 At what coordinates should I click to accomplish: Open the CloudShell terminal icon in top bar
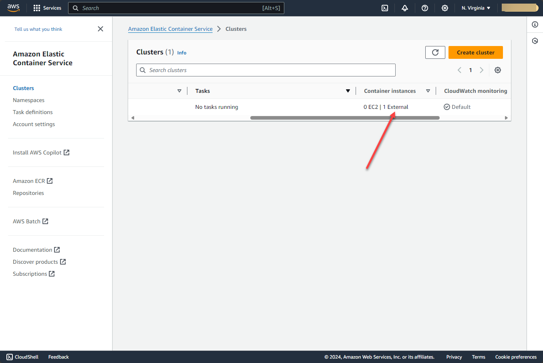[385, 8]
